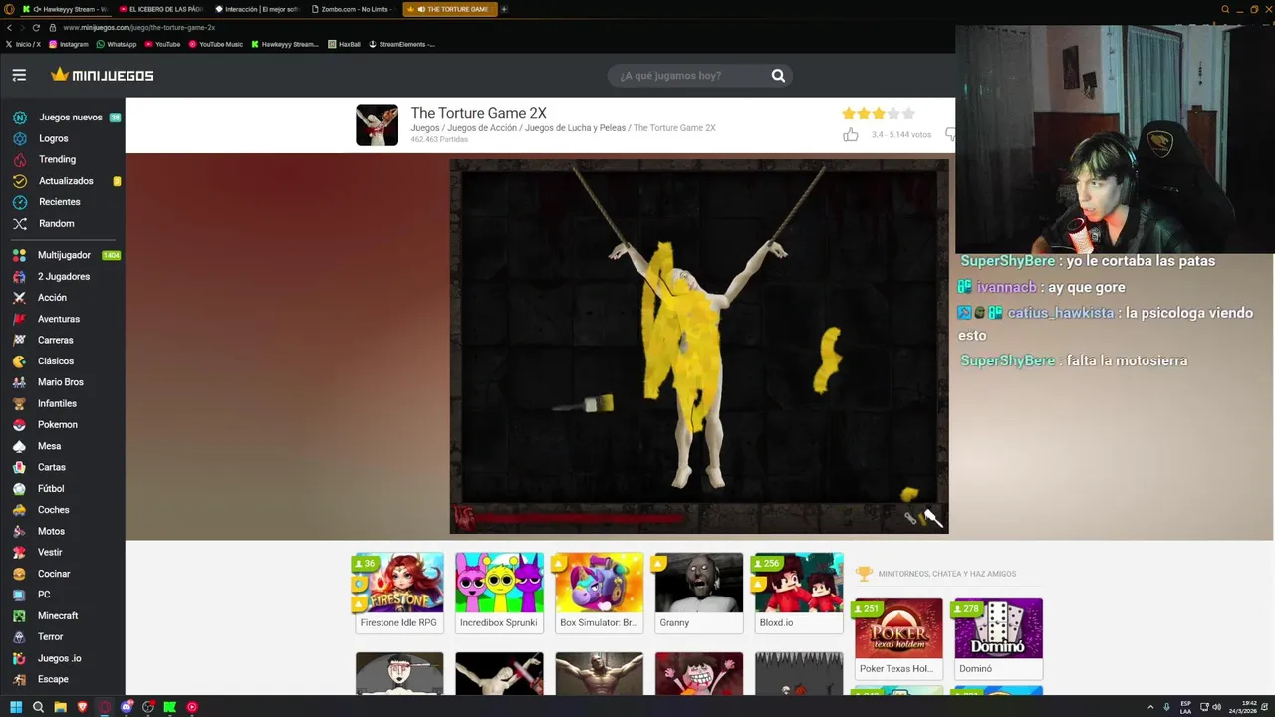1275x717 pixels.
Task: Open the Poker Texas Holdem card
Action: (x=898, y=638)
